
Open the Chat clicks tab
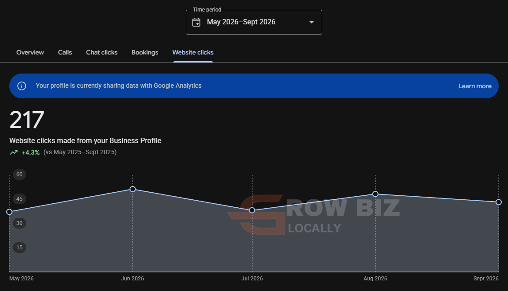pyautogui.click(x=102, y=52)
